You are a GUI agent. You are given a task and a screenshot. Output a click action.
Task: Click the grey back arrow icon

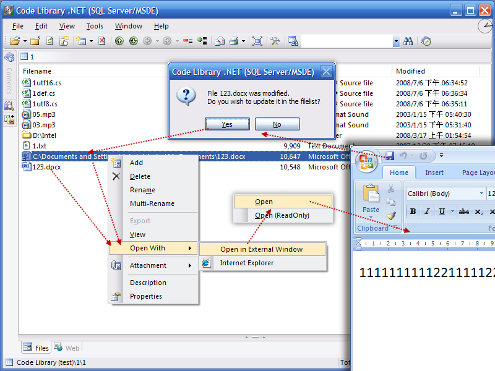coord(147,41)
